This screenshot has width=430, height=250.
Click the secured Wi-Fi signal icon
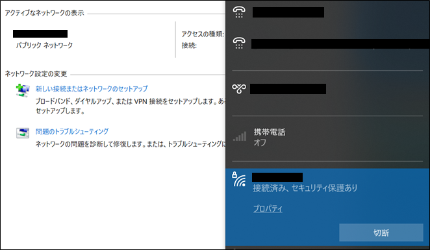[238, 180]
